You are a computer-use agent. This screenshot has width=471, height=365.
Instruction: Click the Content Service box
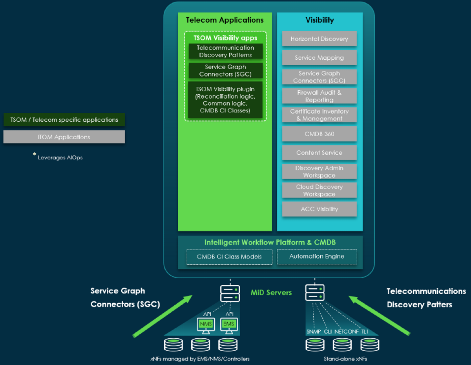click(x=319, y=153)
